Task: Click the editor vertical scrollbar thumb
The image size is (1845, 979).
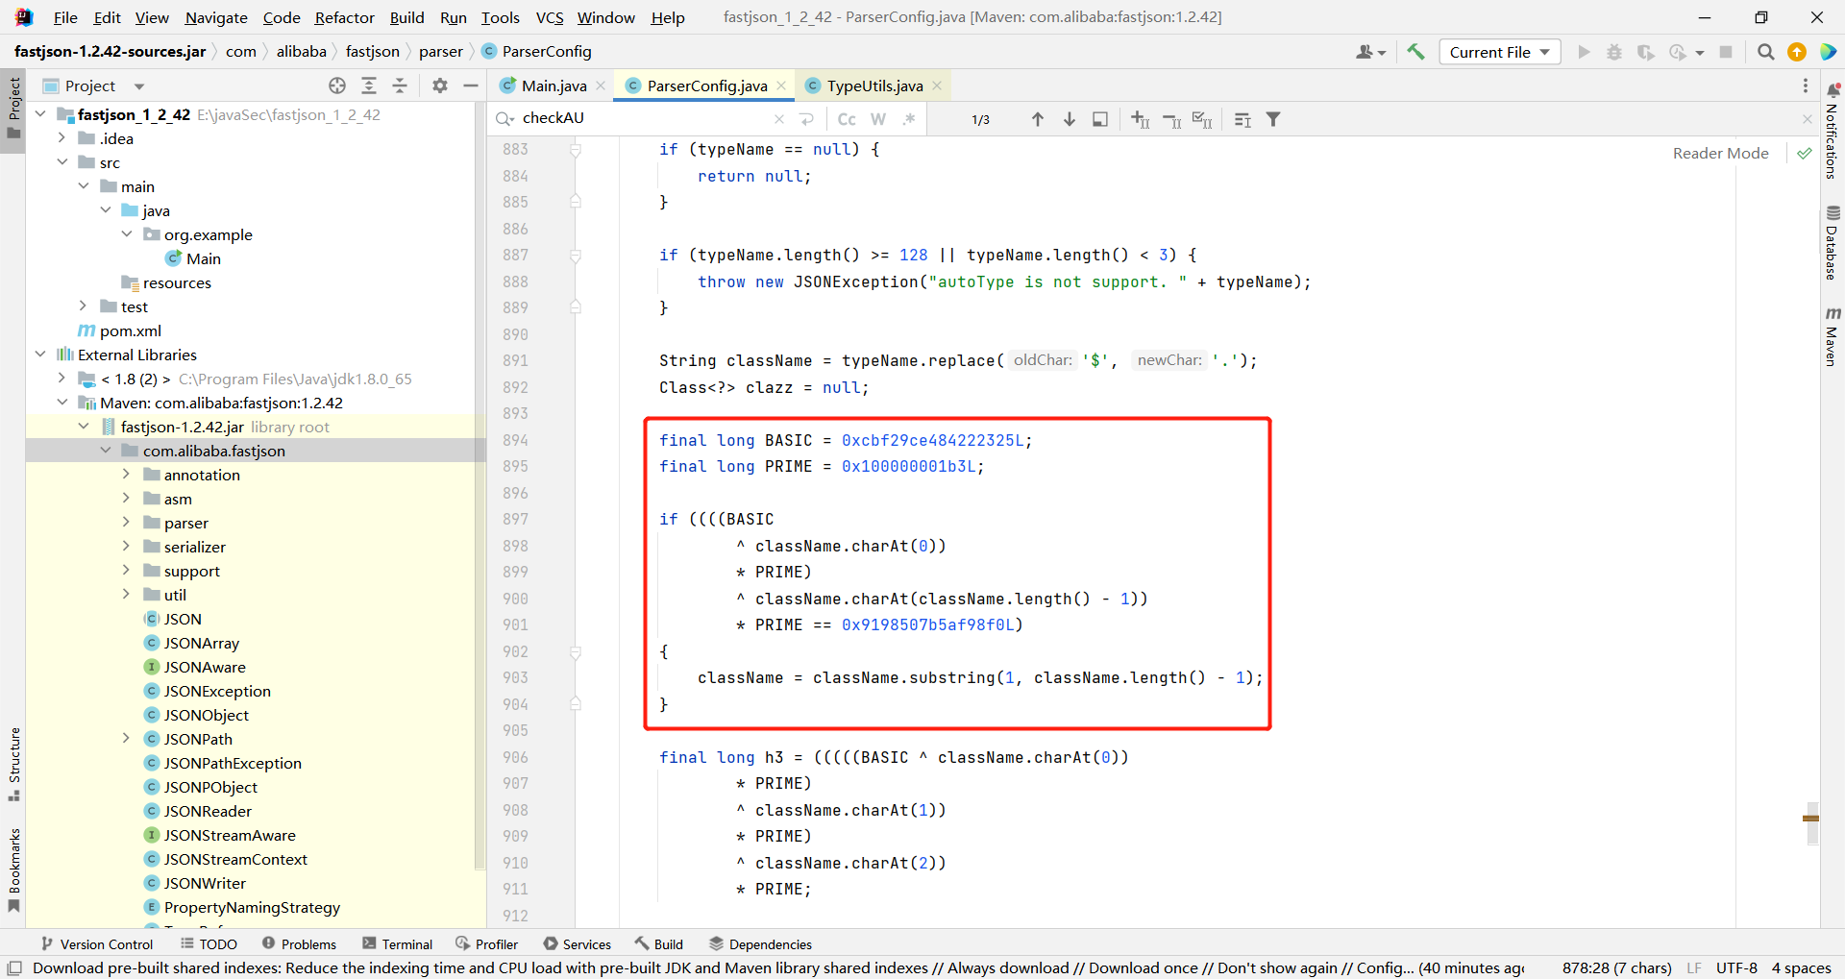Action: (x=1812, y=823)
